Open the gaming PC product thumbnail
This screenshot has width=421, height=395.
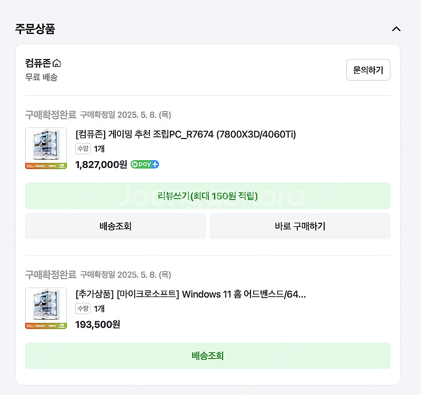tap(46, 149)
